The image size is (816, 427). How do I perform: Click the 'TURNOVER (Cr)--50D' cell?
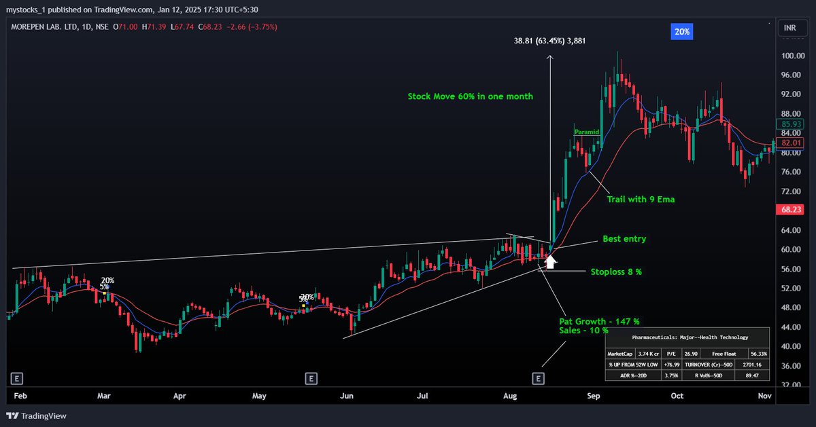tap(709, 365)
